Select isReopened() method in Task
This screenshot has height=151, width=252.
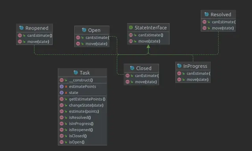[x=81, y=130]
